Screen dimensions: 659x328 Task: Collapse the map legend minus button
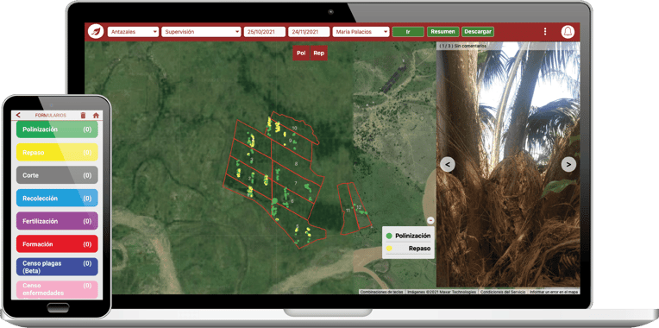pyautogui.click(x=430, y=220)
